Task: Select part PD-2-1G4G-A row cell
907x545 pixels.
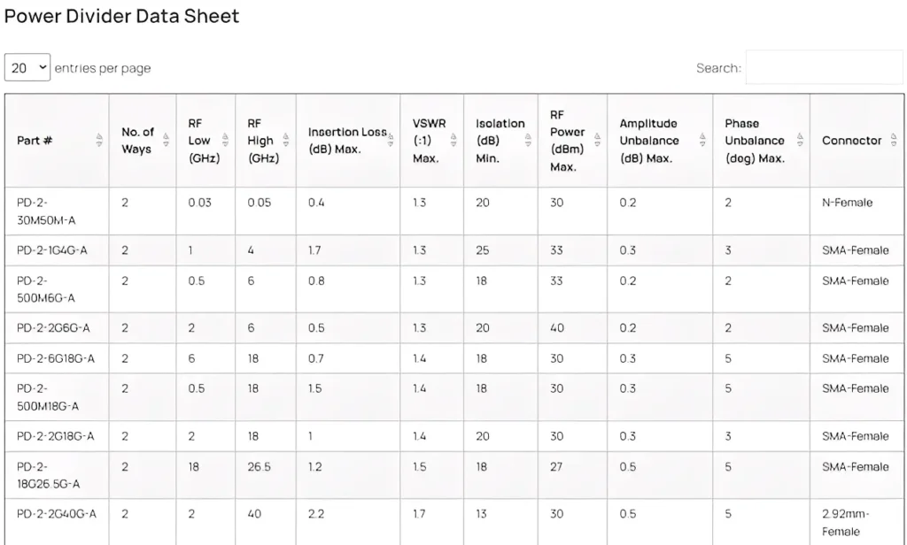Action: [x=52, y=250]
